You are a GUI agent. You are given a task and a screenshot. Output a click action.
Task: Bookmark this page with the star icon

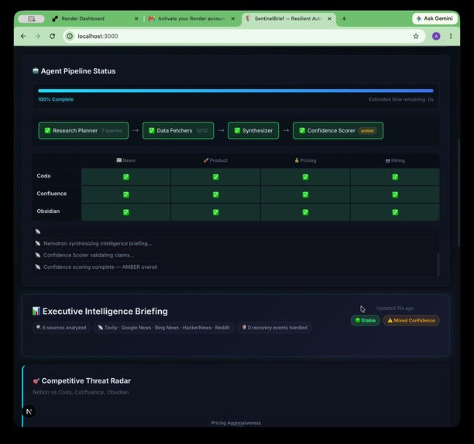point(416,36)
